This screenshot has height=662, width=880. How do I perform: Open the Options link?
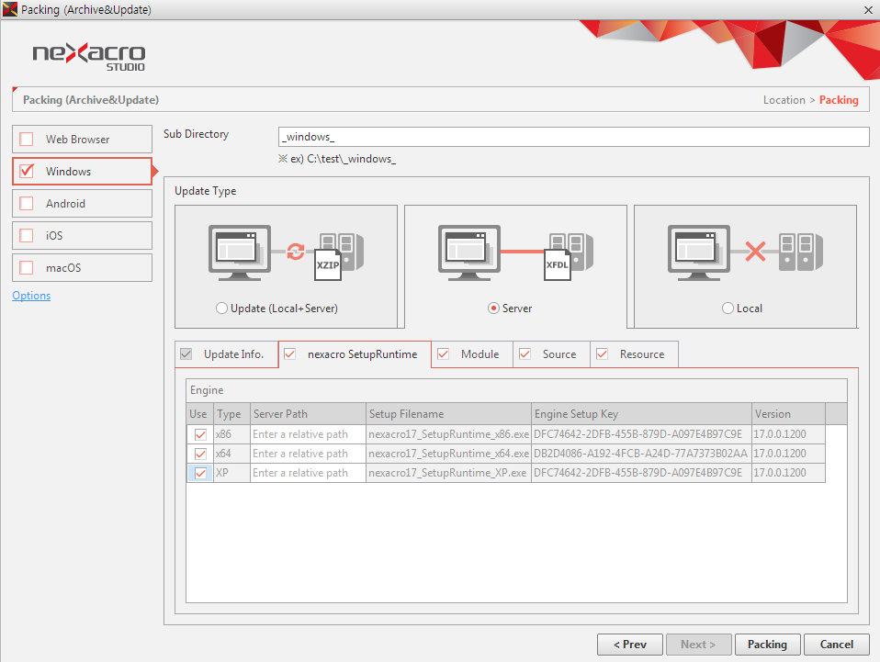(31, 296)
